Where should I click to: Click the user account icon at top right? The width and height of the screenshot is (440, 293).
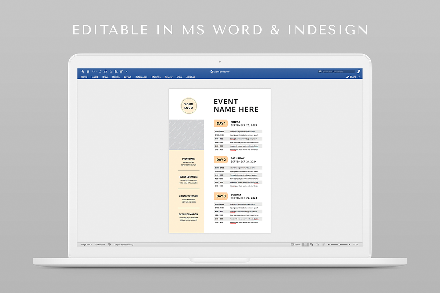click(359, 71)
